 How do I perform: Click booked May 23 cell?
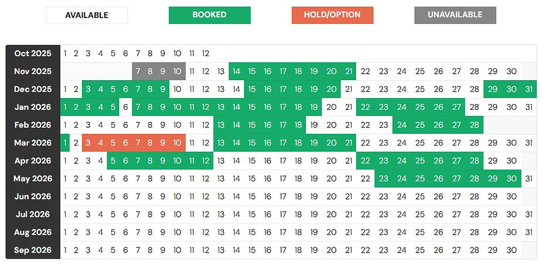click(x=383, y=179)
